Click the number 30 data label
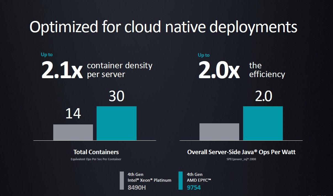 click(116, 96)
